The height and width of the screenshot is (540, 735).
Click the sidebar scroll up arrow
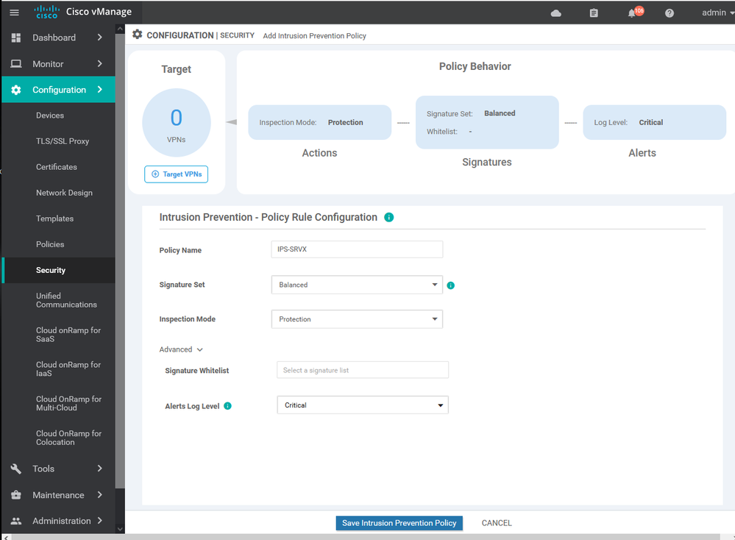pyautogui.click(x=120, y=29)
